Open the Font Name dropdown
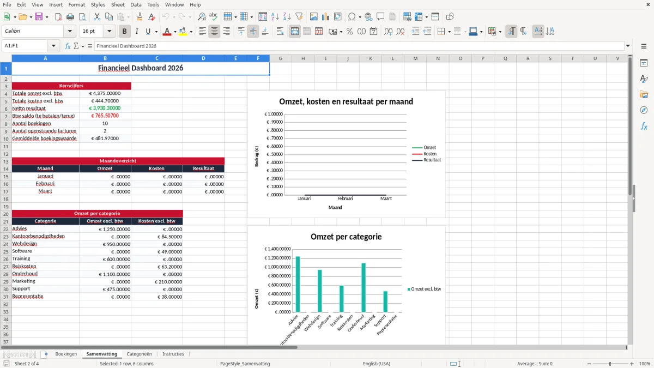The height and width of the screenshot is (368, 654). click(69, 32)
